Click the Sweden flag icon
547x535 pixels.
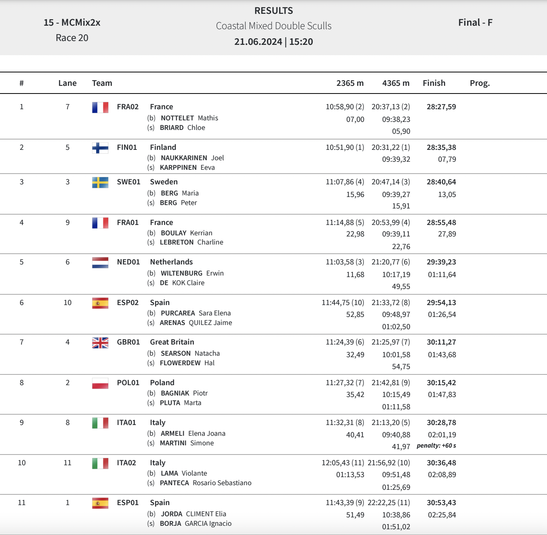point(100,182)
